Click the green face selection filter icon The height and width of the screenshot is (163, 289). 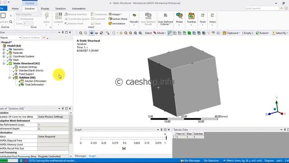[189, 33]
